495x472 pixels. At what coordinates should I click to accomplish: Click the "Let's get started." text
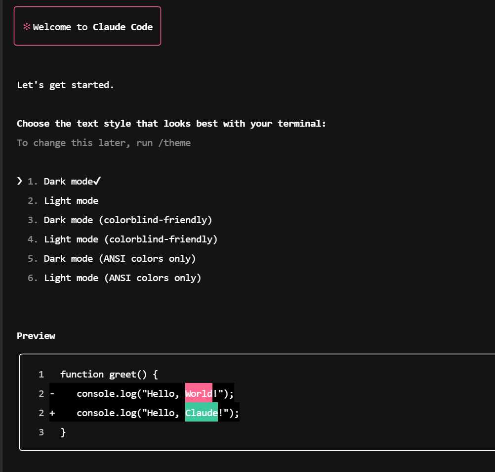coord(65,85)
